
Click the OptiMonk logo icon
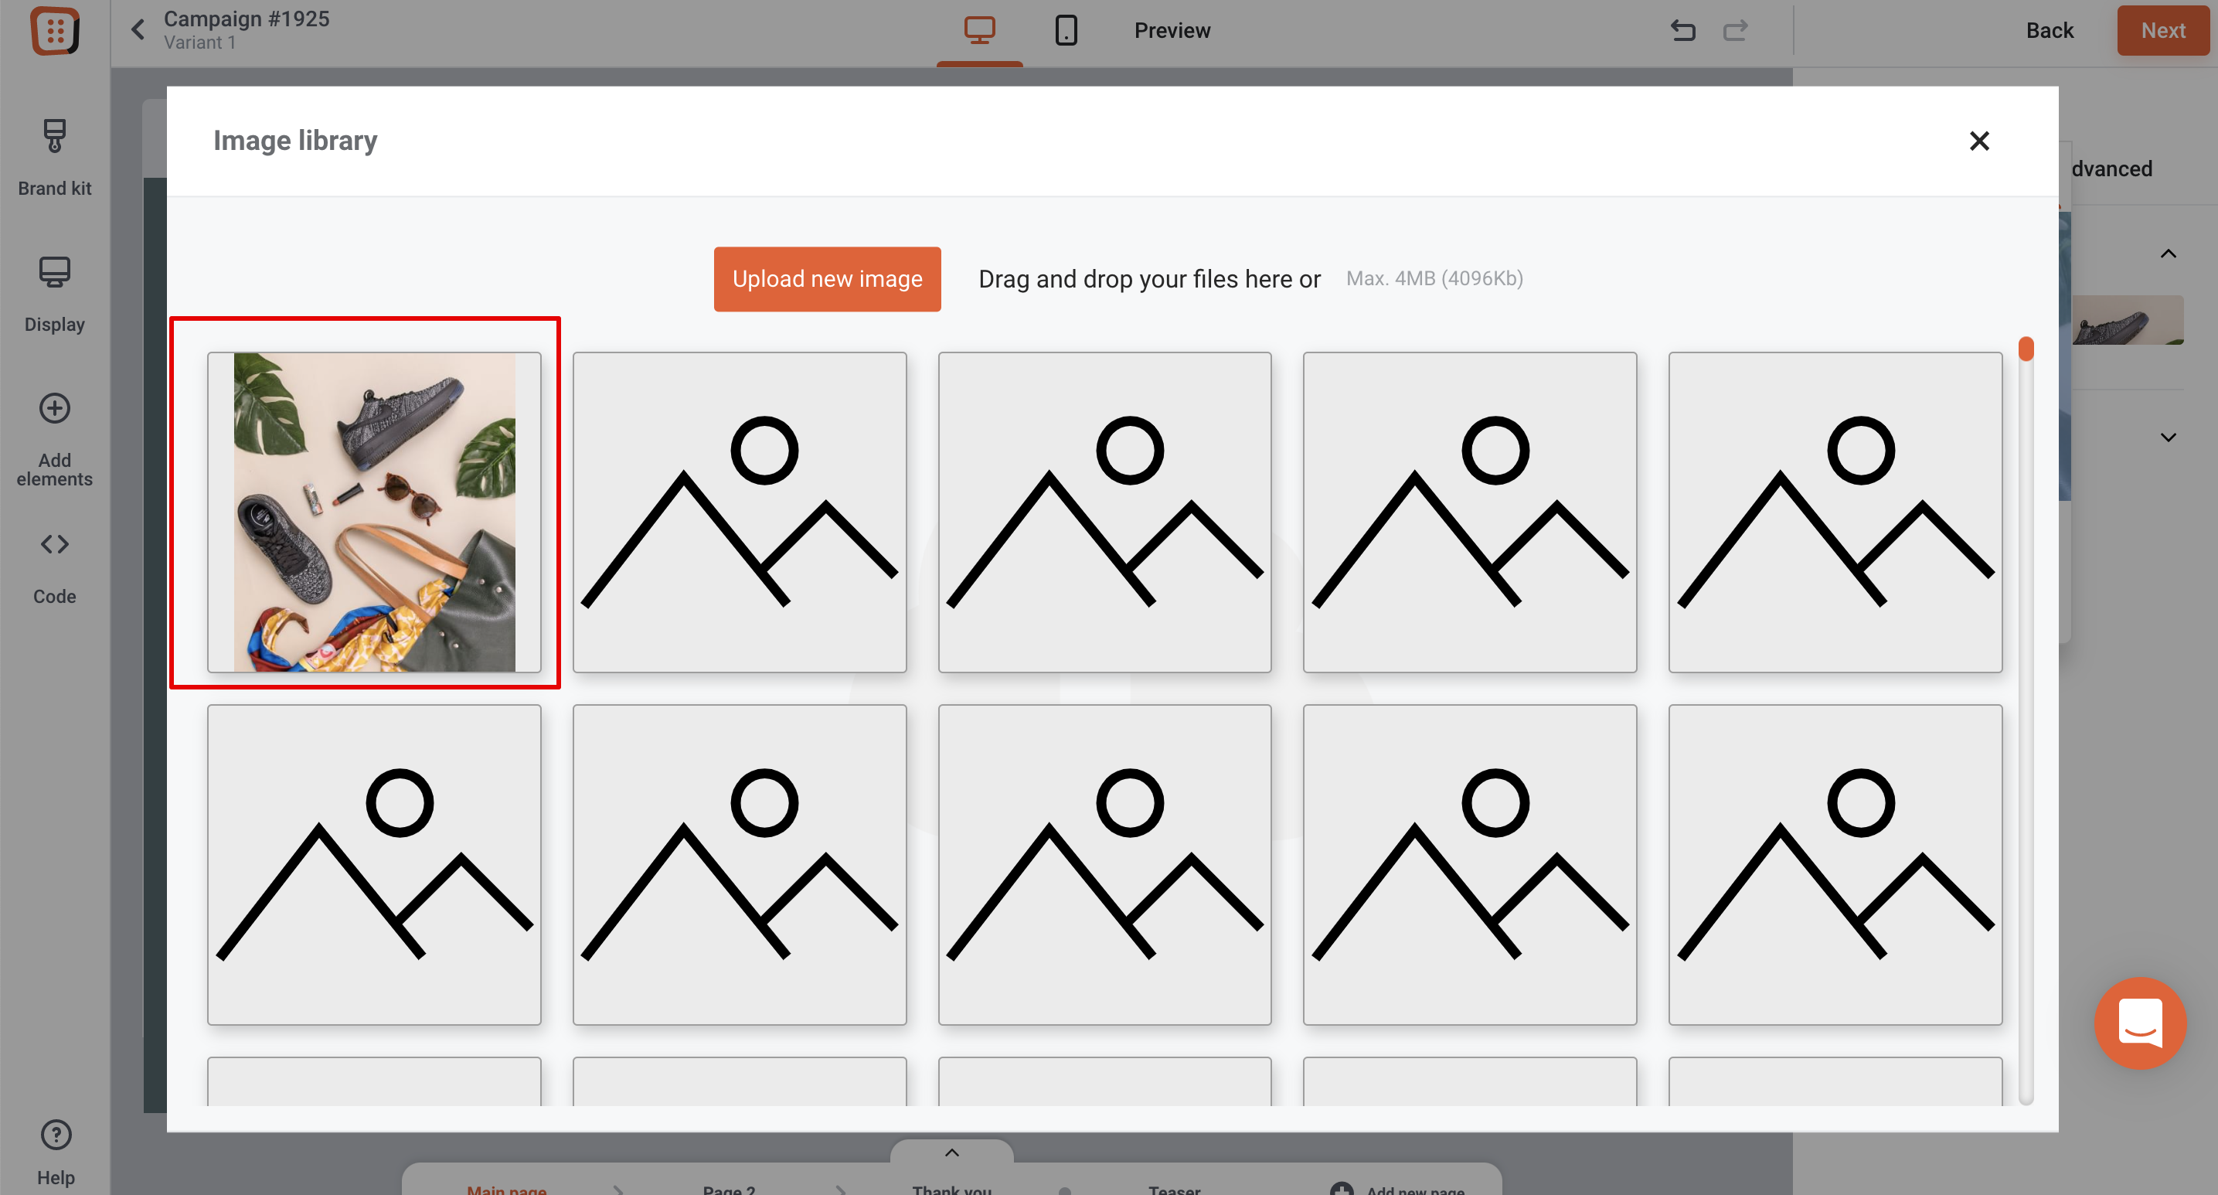pos(55,31)
